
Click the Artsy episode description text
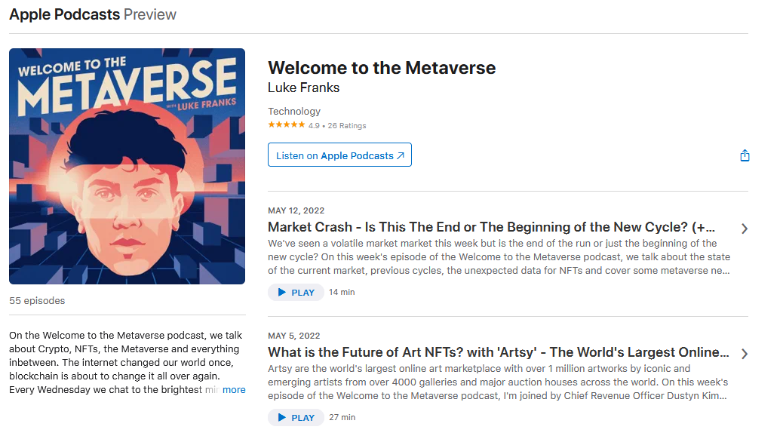[498, 382]
